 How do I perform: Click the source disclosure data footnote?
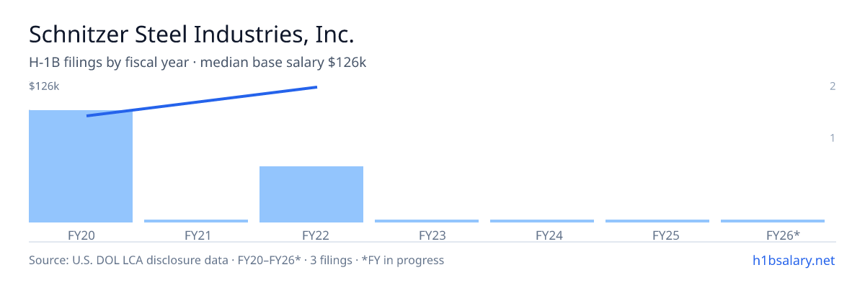click(236, 260)
